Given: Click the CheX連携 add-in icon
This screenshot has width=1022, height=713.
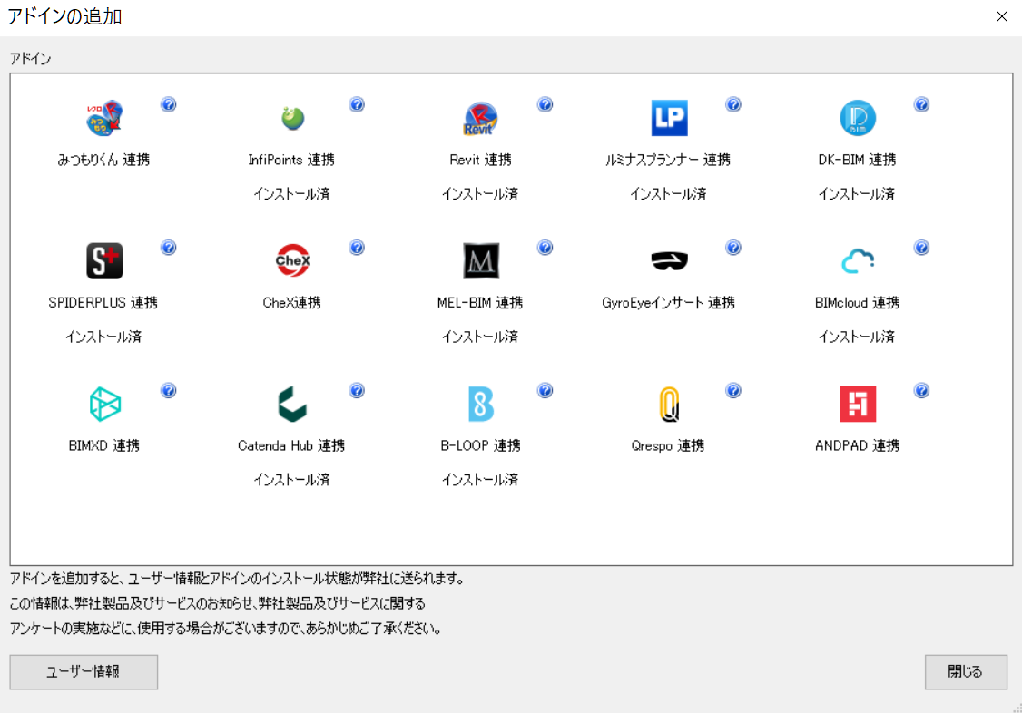Looking at the screenshot, I should 292,261.
